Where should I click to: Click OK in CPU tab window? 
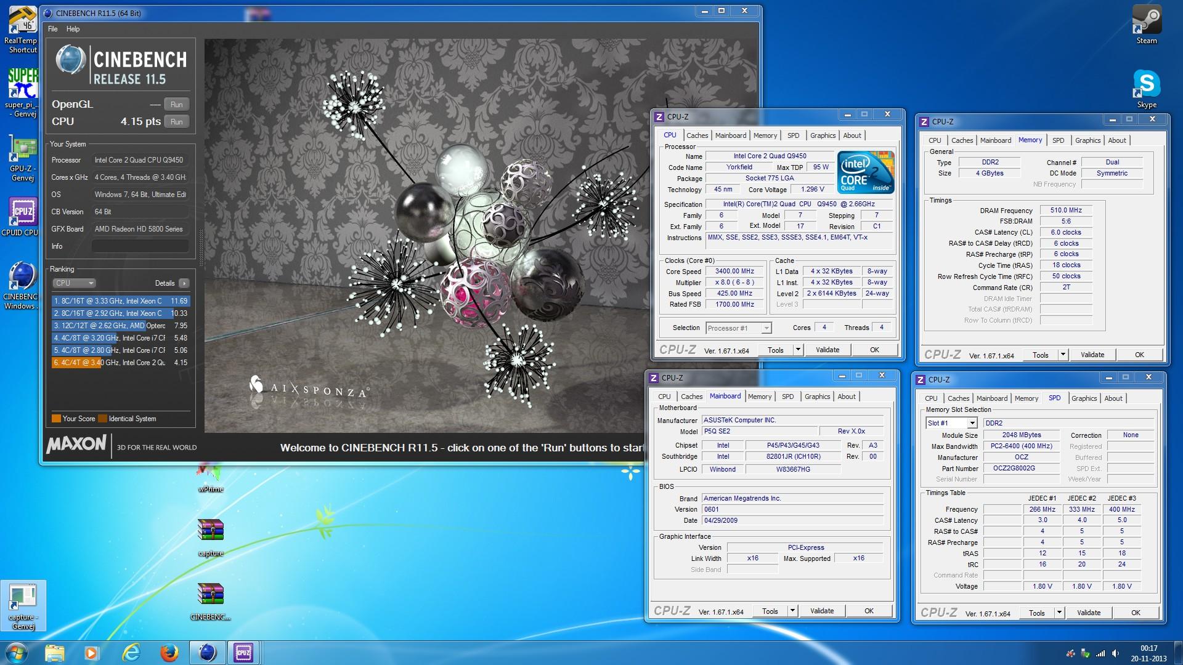874,350
